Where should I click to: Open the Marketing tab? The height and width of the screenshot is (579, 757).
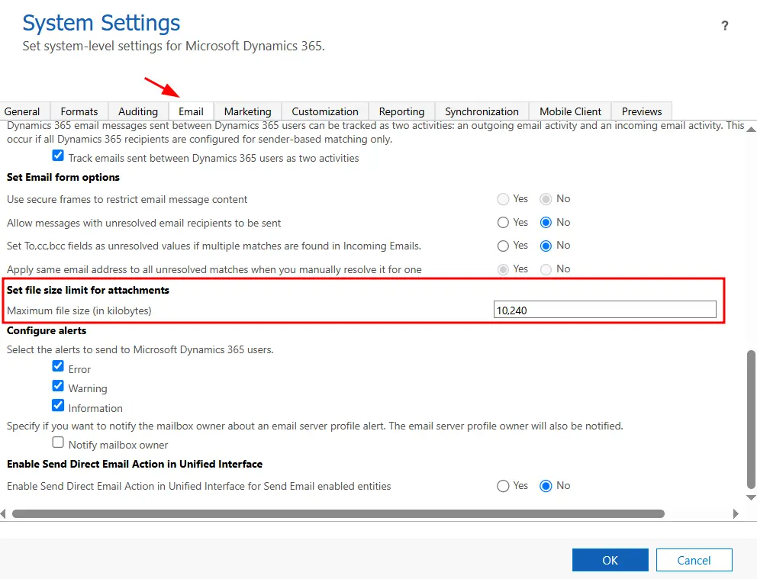pyautogui.click(x=248, y=111)
